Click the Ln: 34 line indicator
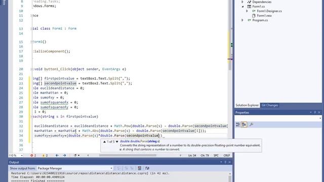The image size is (324, 182). pos(192,155)
